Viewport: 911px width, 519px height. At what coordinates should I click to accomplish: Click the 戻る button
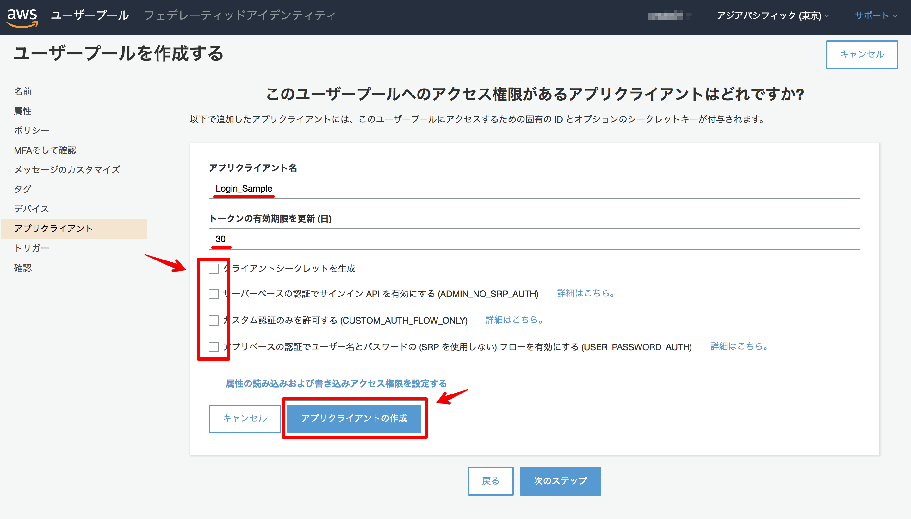pos(491,481)
